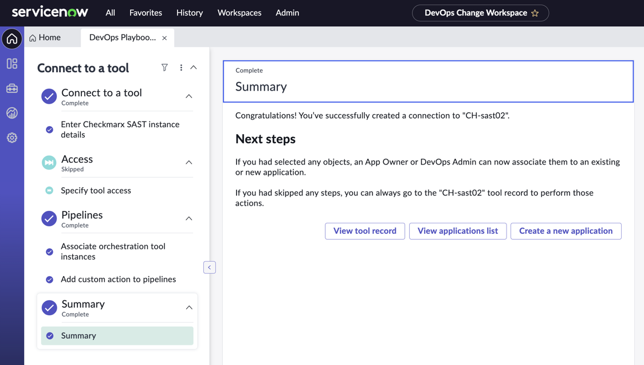The height and width of the screenshot is (365, 644).
Task: Click the DevOps Change Workspace pill
Action: point(480,13)
